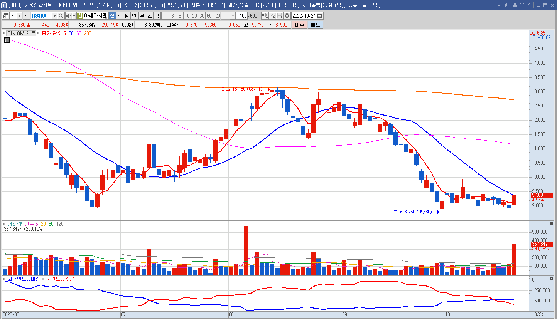
Task: Click the 기관보유수량 indicator label
Action: [60, 279]
